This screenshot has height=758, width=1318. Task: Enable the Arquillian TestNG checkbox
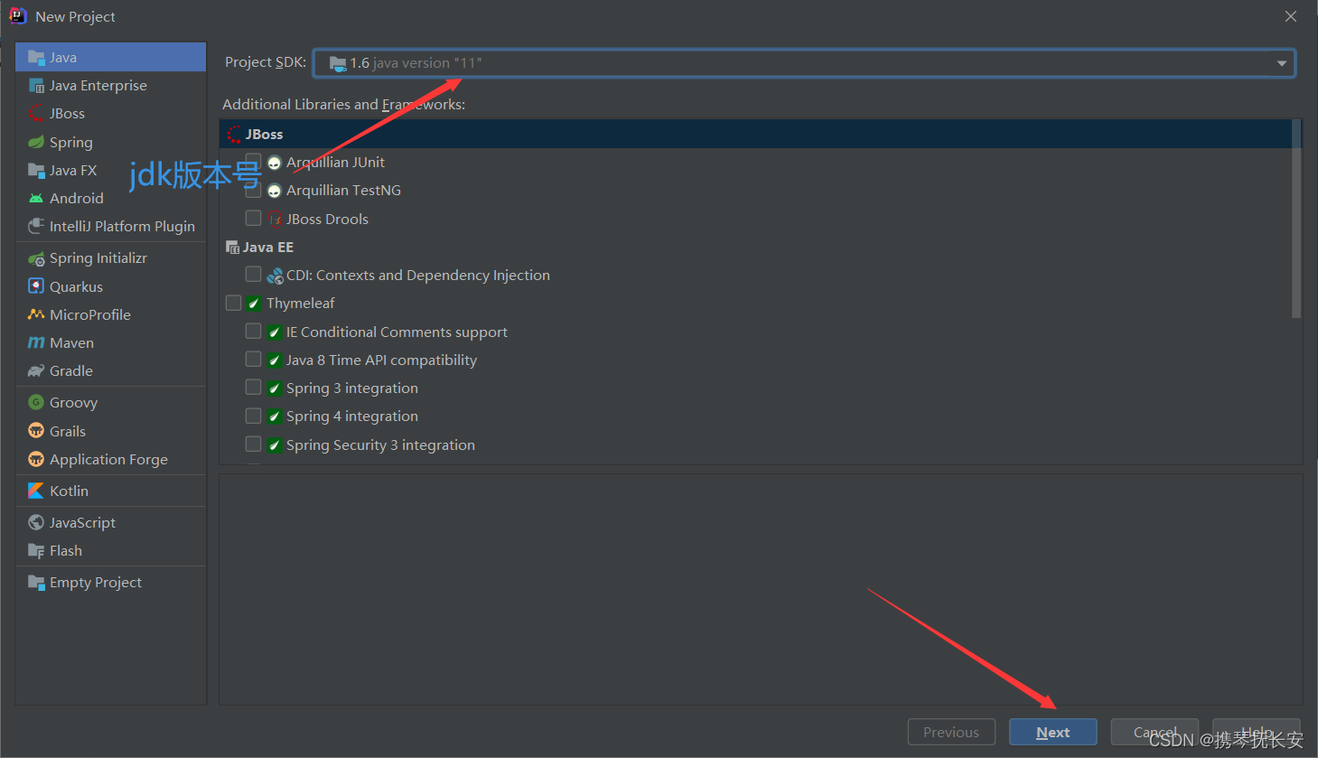point(253,190)
